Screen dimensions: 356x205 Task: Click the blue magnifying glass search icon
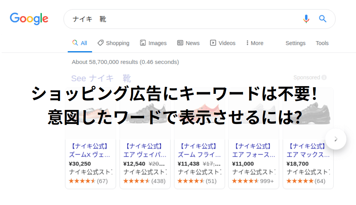pyautogui.click(x=322, y=19)
